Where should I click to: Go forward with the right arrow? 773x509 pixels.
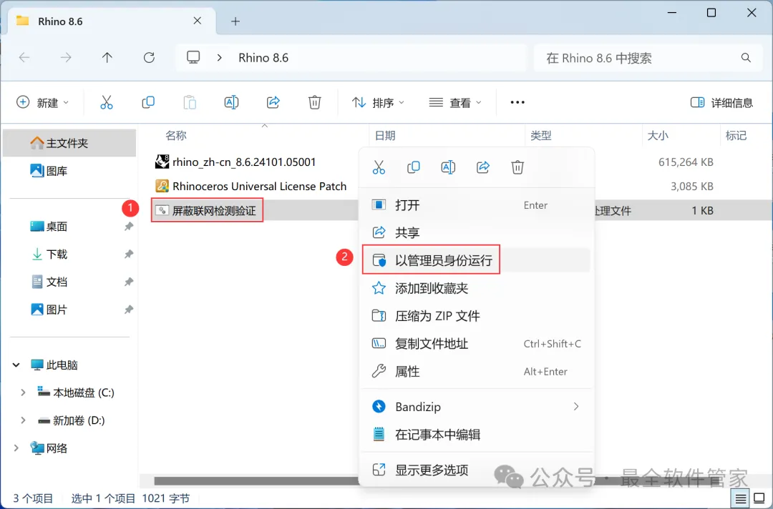[x=66, y=58]
